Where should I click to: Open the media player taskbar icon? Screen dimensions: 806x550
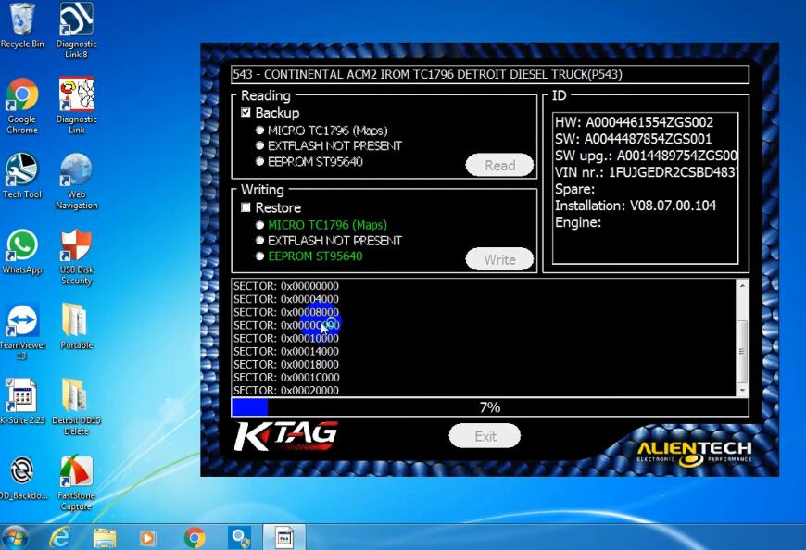tap(148, 538)
